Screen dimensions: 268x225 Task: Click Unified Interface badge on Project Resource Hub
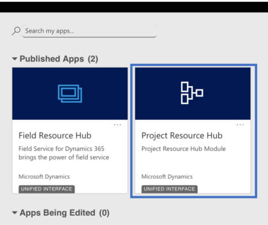pos(170,189)
